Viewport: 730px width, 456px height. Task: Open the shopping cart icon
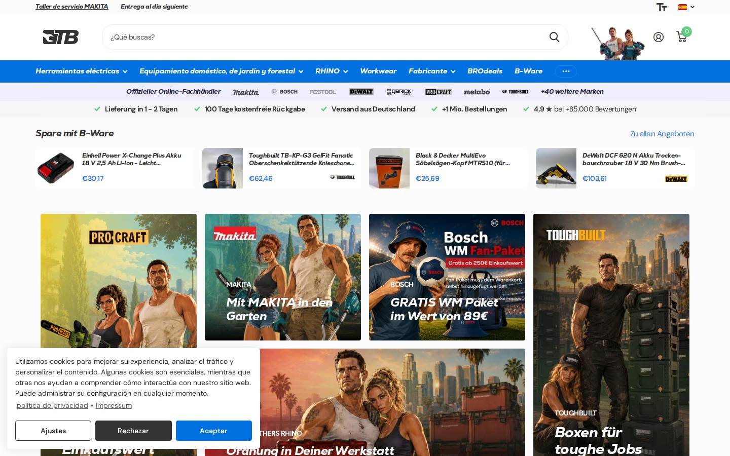[682, 36]
